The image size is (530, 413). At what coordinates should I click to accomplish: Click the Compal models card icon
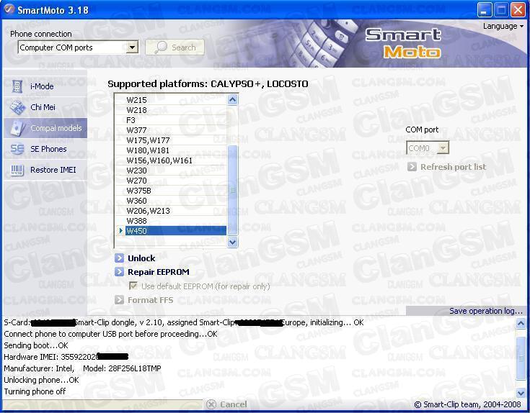click(x=17, y=128)
